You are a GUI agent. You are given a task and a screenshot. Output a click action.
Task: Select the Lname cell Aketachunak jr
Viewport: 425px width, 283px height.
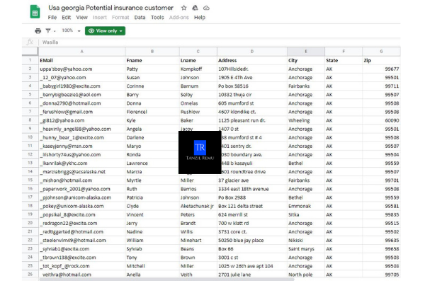198,206
